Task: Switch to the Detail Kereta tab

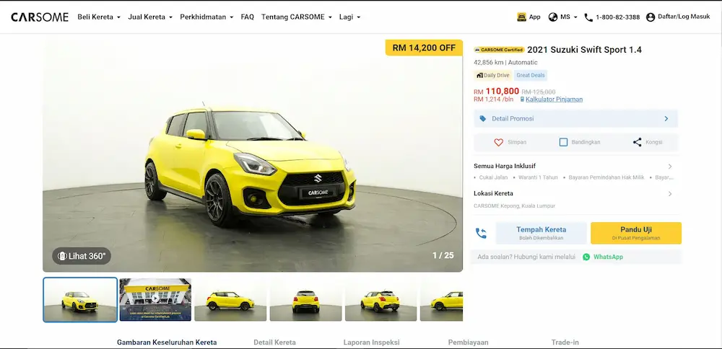Action: pyautogui.click(x=275, y=343)
